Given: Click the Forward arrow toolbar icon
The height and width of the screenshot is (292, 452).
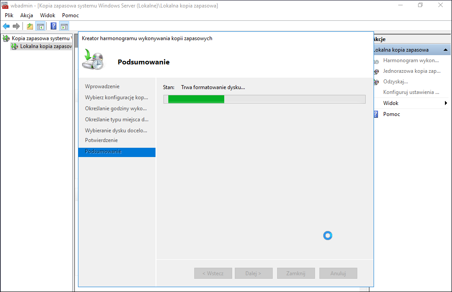Looking at the screenshot, I should 16,26.
